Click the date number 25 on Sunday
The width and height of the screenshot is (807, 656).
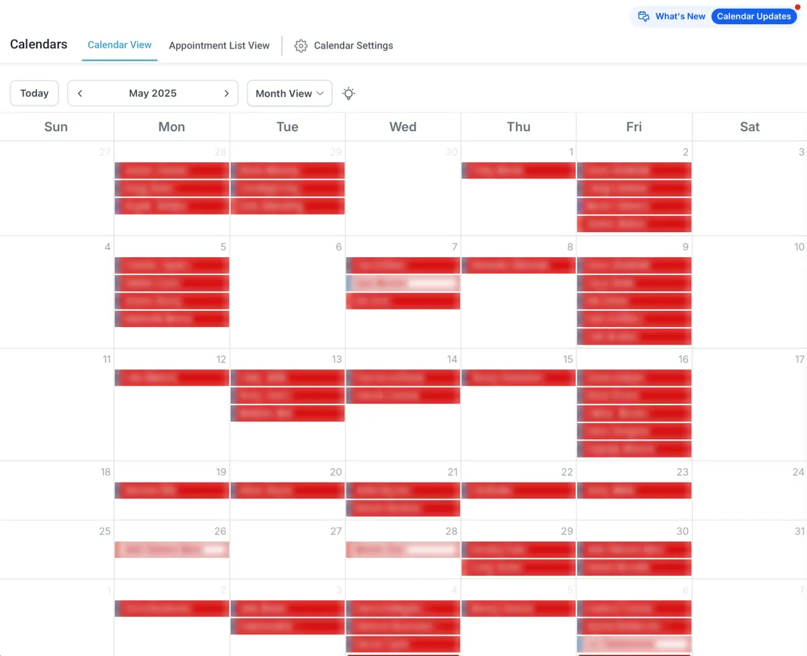point(105,531)
